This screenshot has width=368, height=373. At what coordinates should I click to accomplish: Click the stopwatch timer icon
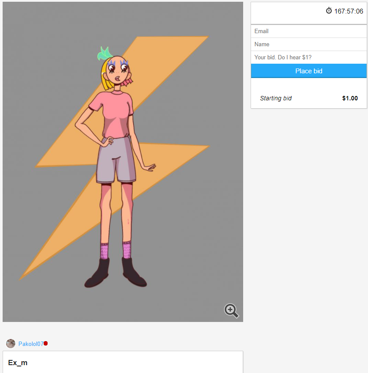pyautogui.click(x=329, y=11)
